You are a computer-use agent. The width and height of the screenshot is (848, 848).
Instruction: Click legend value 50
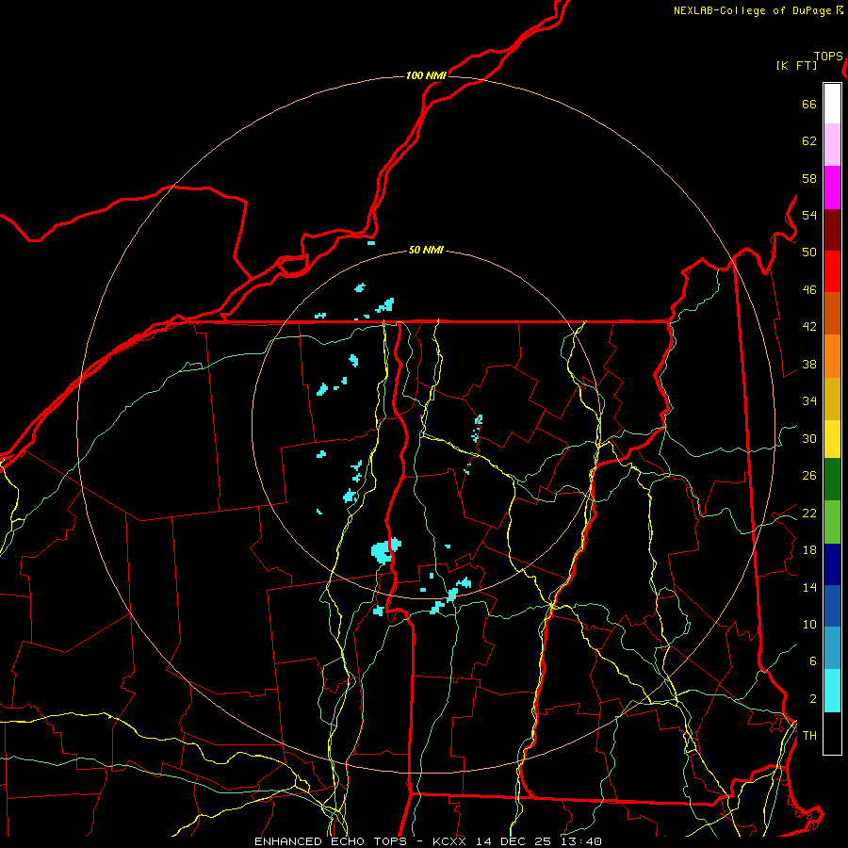[x=809, y=253]
